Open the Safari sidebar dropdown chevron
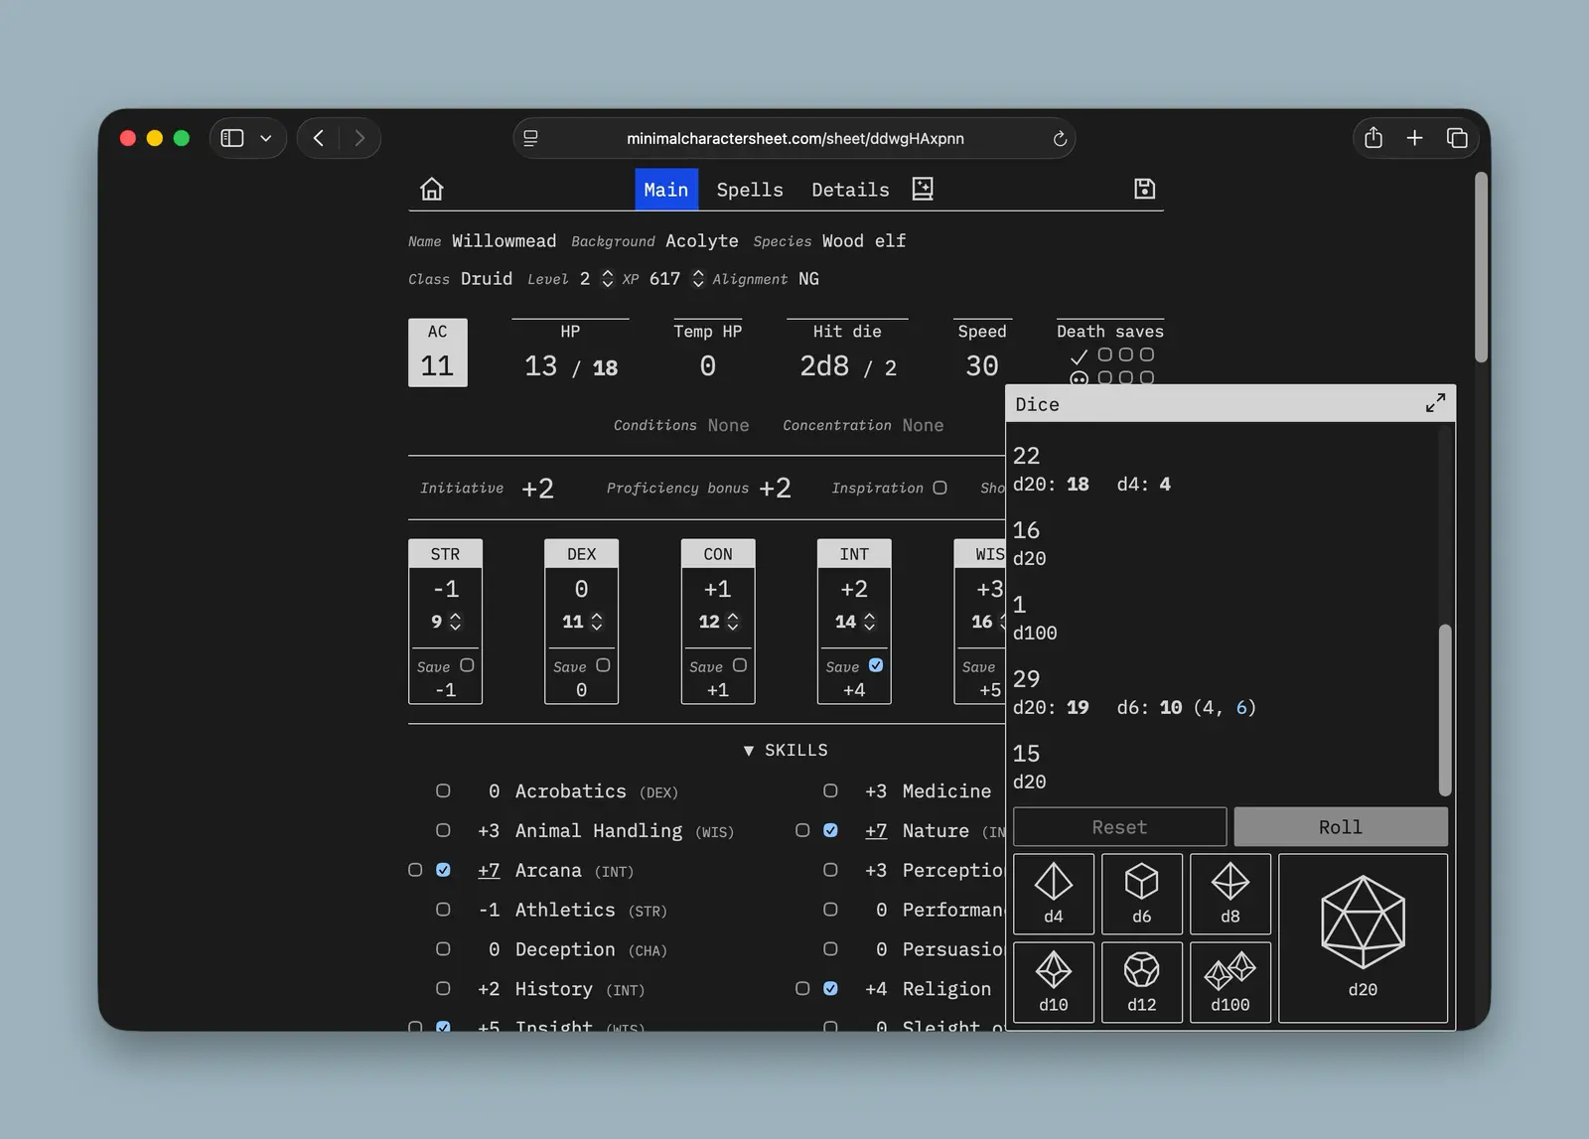The height and width of the screenshot is (1139, 1589). pyautogui.click(x=266, y=138)
